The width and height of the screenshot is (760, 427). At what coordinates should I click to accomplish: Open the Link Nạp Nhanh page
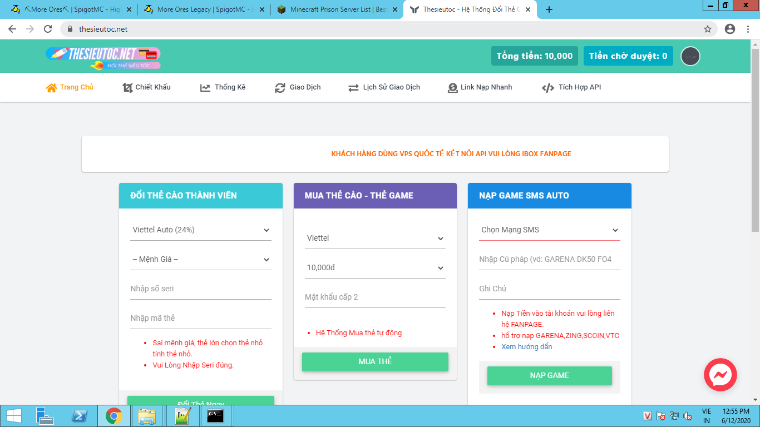tap(480, 87)
